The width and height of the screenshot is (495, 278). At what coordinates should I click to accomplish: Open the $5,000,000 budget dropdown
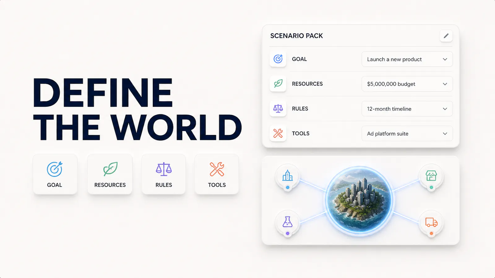(407, 84)
